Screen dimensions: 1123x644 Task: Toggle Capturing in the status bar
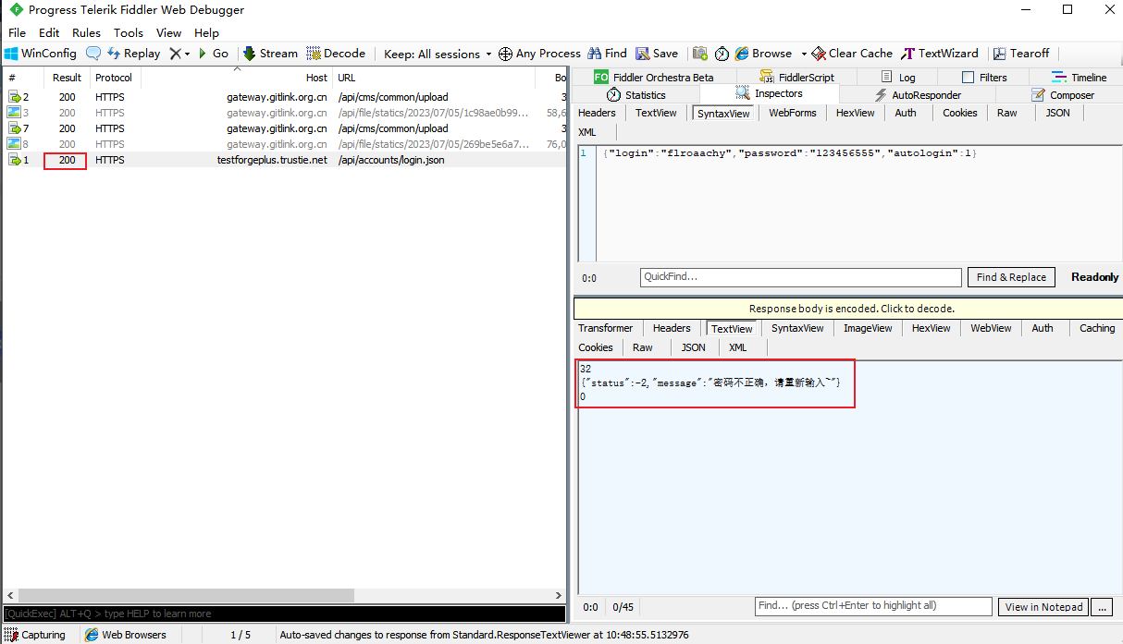(35, 635)
